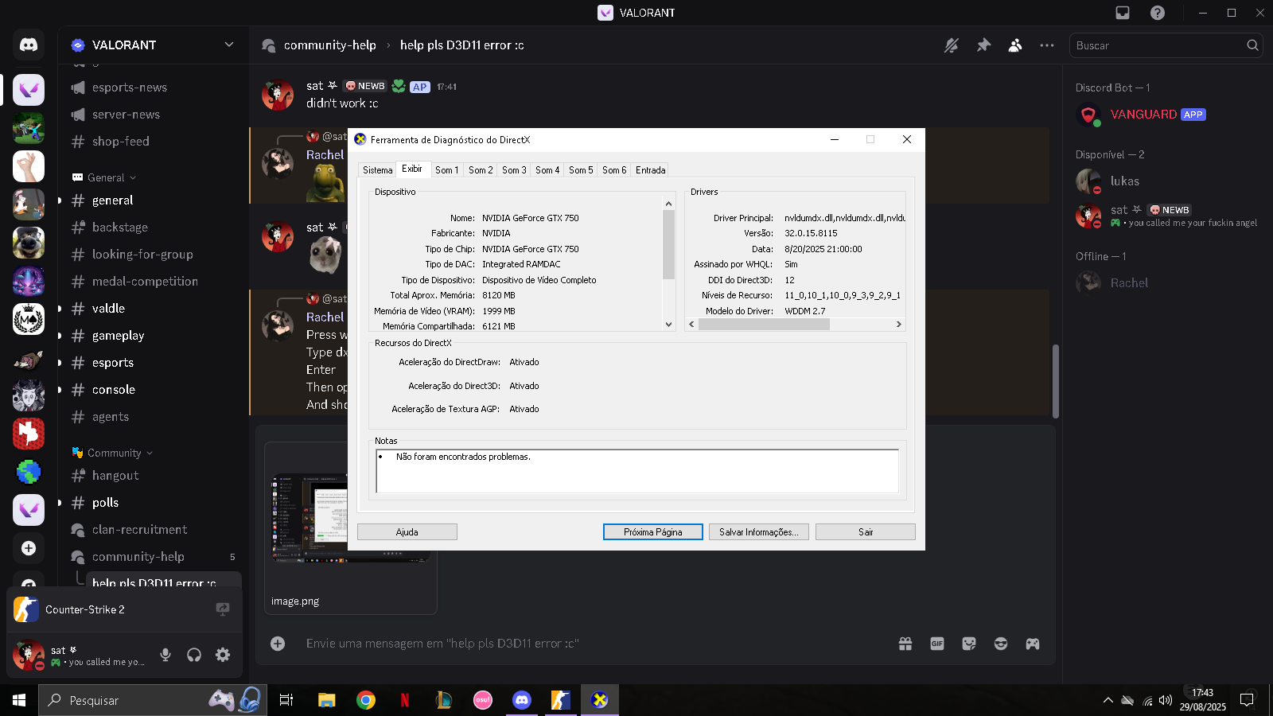Switch to the Som 6 tab
Image resolution: width=1273 pixels, height=716 pixels.
point(614,170)
